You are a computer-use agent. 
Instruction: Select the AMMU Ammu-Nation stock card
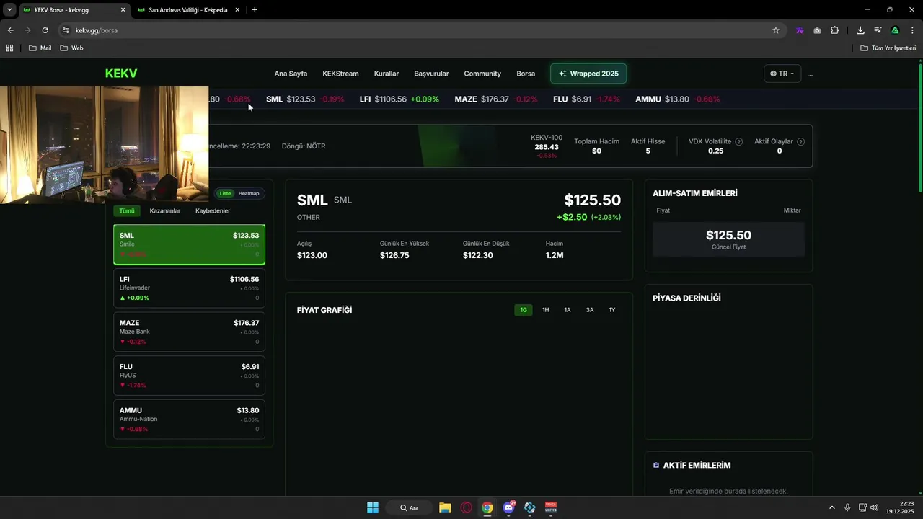pyautogui.click(x=189, y=420)
